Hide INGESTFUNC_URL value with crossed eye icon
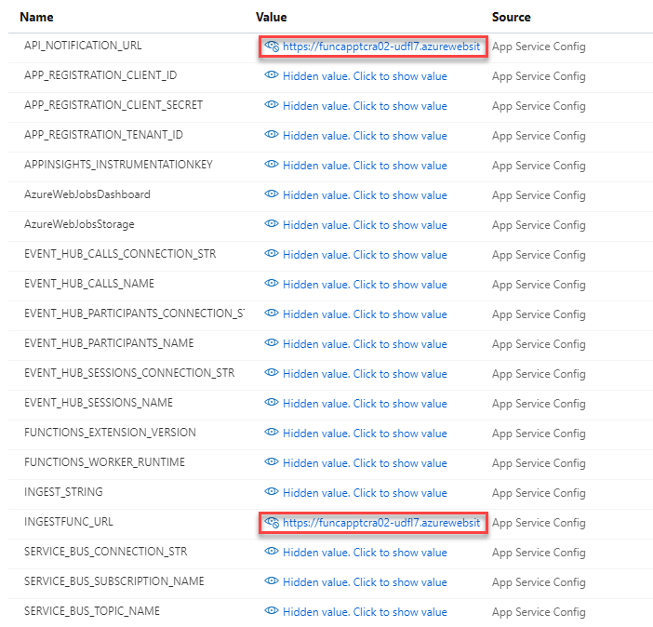Viewport: 653px width, 627px height. click(x=272, y=522)
